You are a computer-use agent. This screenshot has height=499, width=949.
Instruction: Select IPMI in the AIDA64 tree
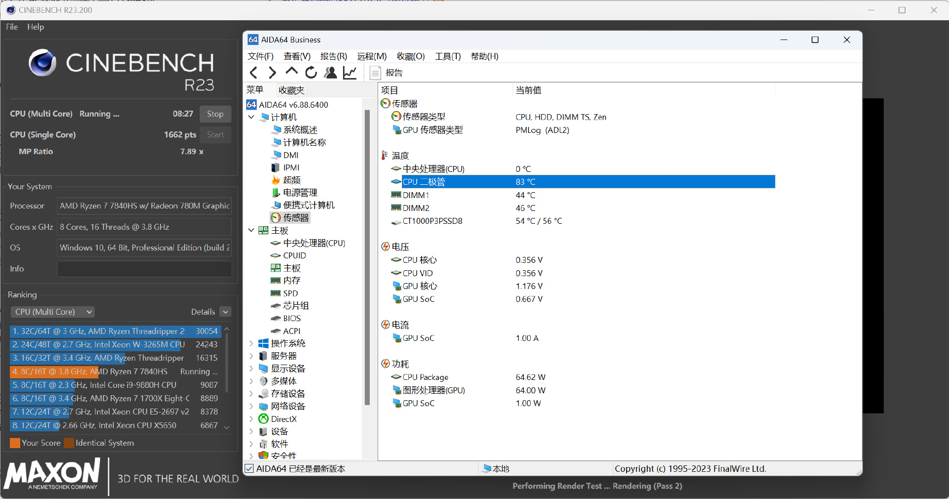point(286,167)
